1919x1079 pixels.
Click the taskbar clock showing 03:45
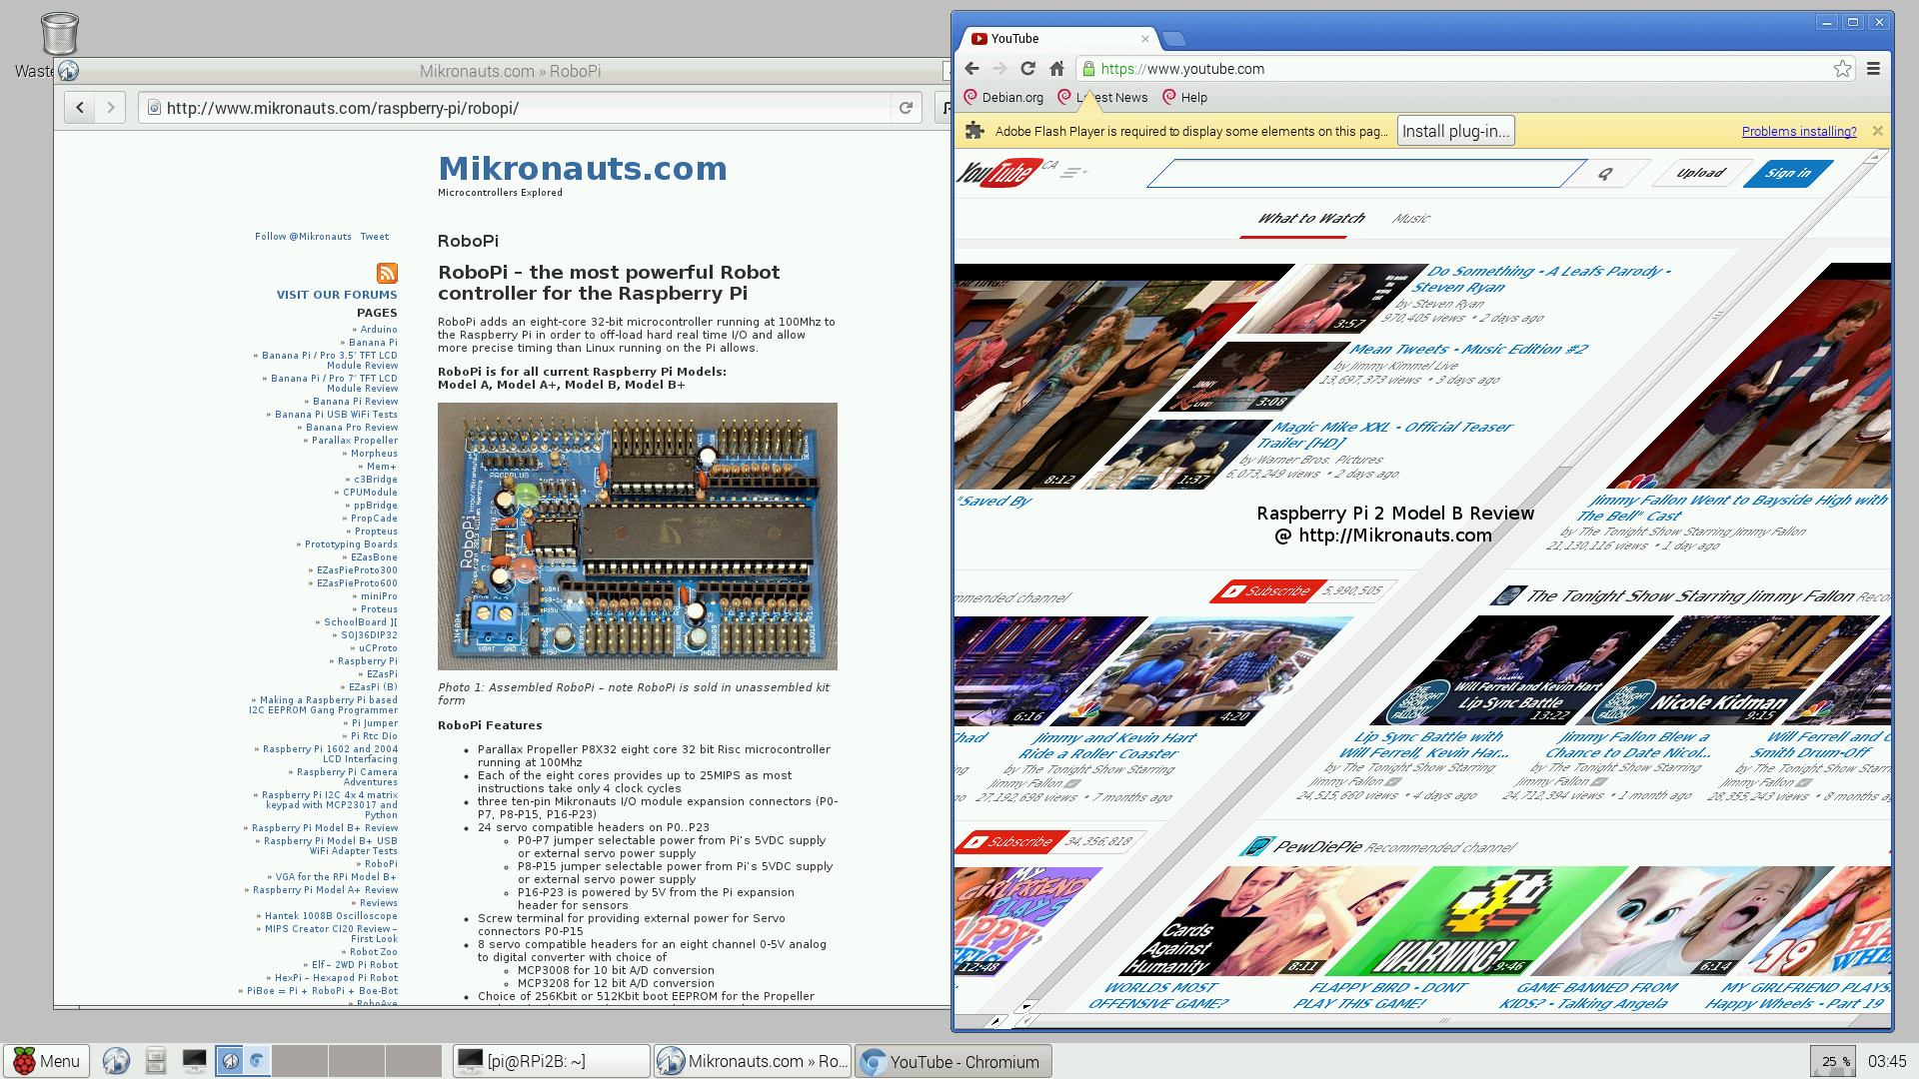pos(1886,1061)
